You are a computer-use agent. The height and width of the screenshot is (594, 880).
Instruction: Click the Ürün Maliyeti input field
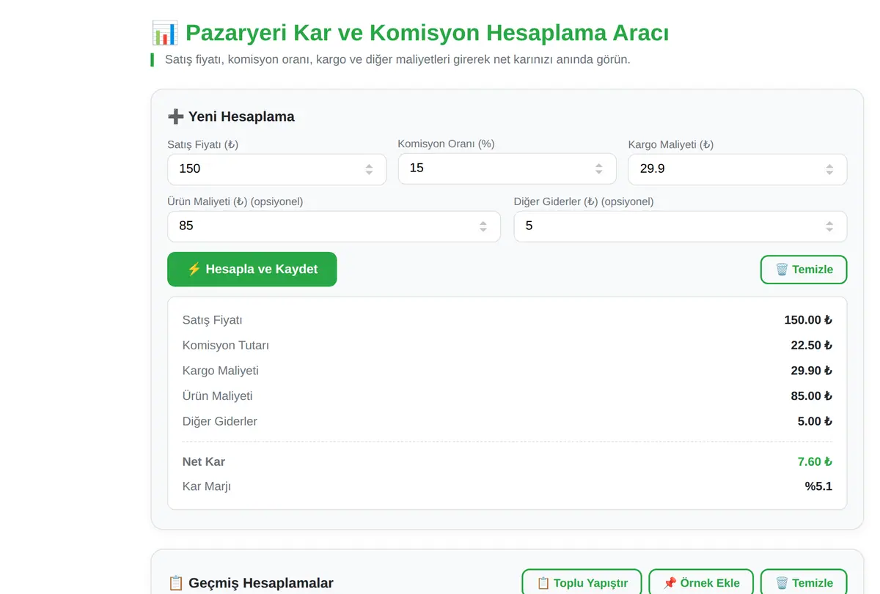click(334, 226)
